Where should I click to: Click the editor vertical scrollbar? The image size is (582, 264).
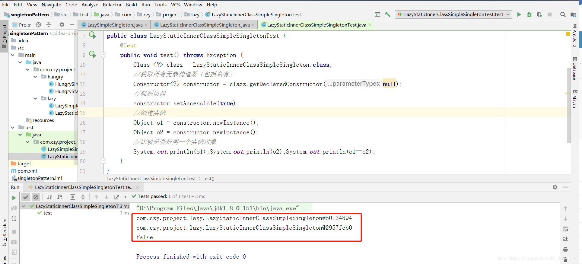pos(569,105)
